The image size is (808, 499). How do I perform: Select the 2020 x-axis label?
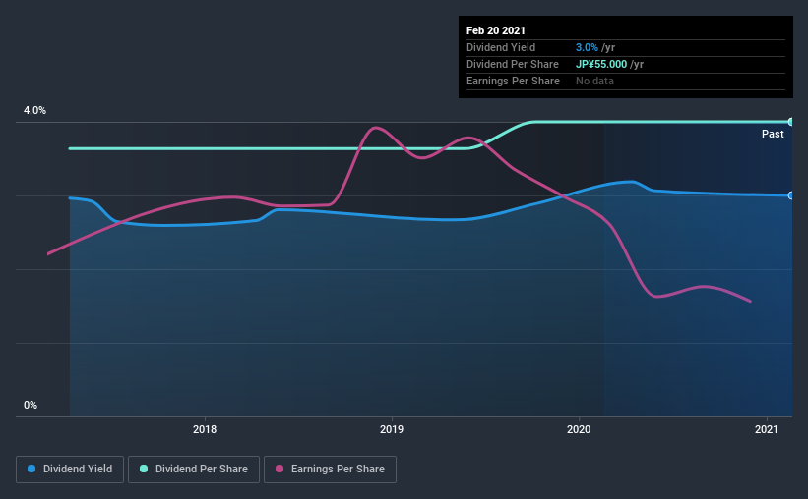(x=579, y=429)
